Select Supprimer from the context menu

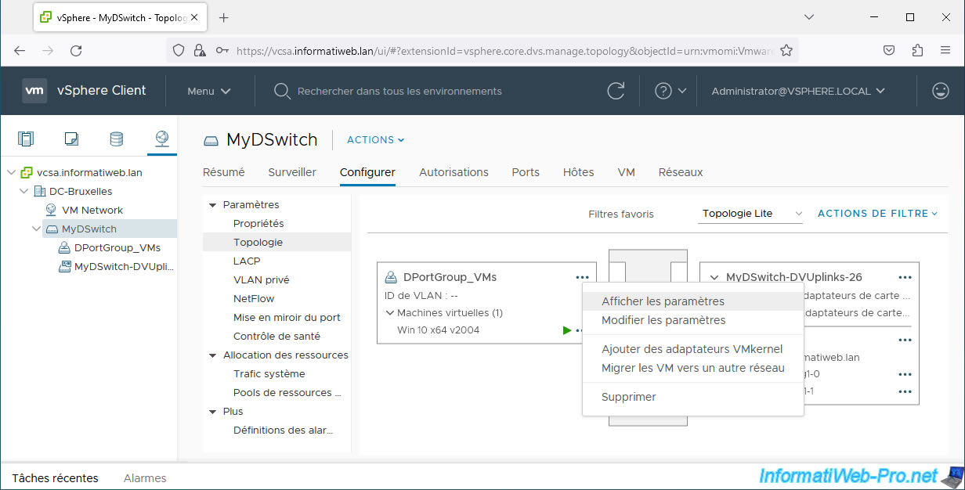[628, 397]
